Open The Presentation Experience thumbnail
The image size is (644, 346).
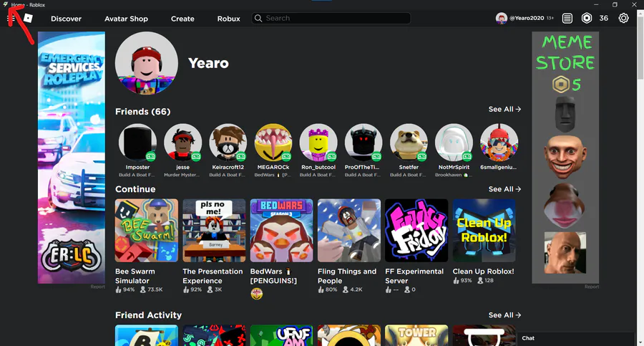click(214, 231)
